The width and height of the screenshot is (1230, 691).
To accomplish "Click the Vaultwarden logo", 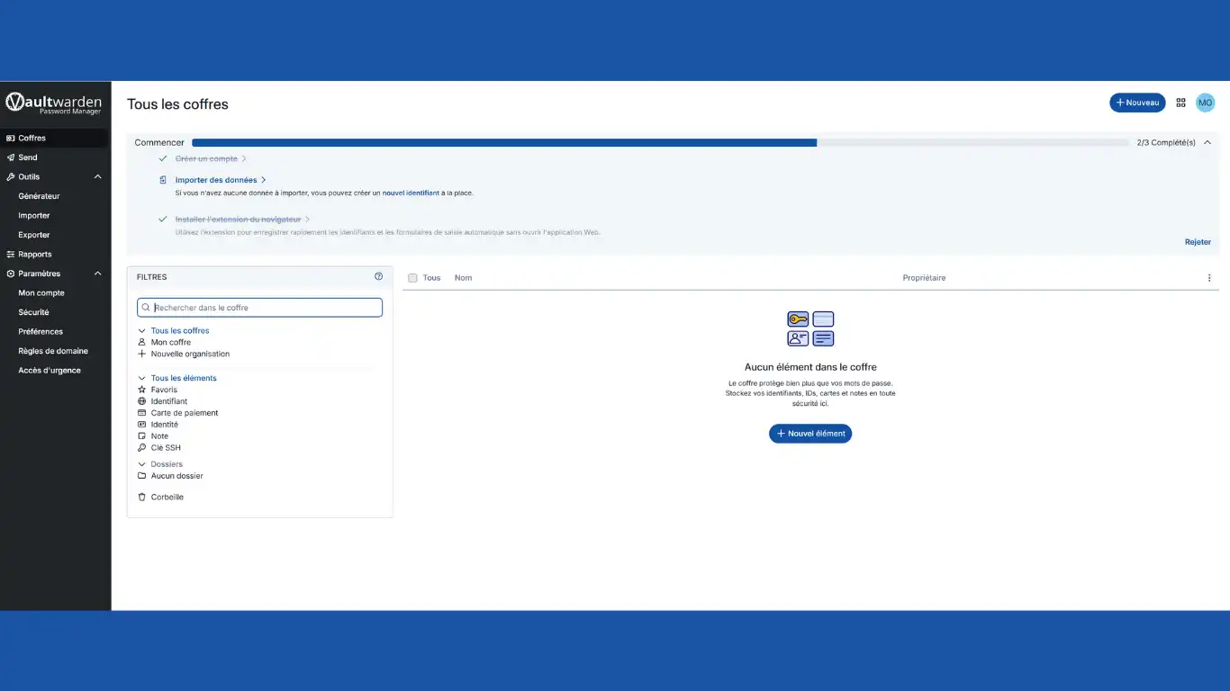I will pyautogui.click(x=54, y=103).
